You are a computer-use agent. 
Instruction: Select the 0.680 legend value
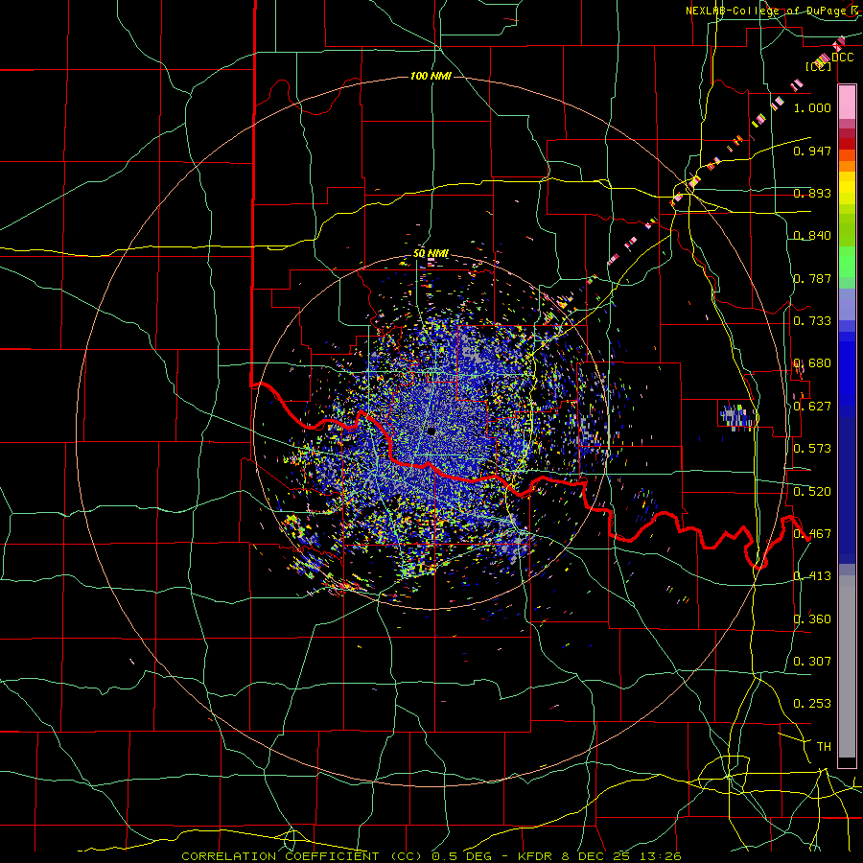pos(812,363)
